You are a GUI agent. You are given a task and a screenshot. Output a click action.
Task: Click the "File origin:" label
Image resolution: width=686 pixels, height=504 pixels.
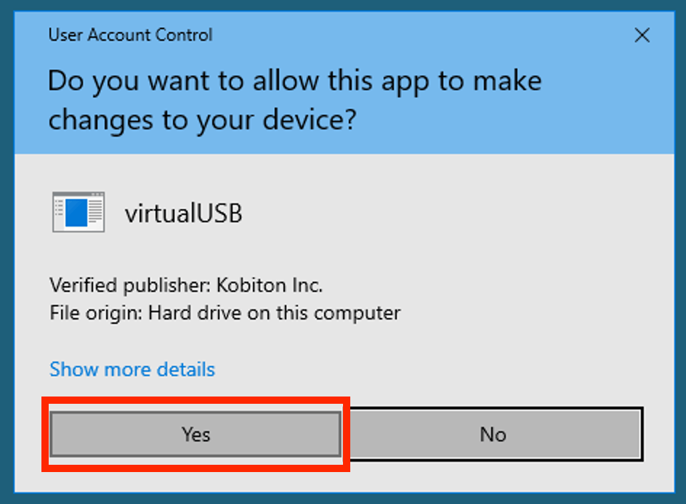click(x=96, y=314)
